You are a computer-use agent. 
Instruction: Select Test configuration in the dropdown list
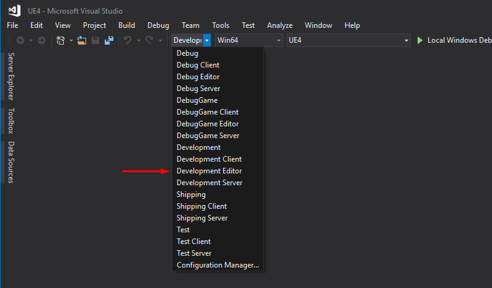point(217,230)
